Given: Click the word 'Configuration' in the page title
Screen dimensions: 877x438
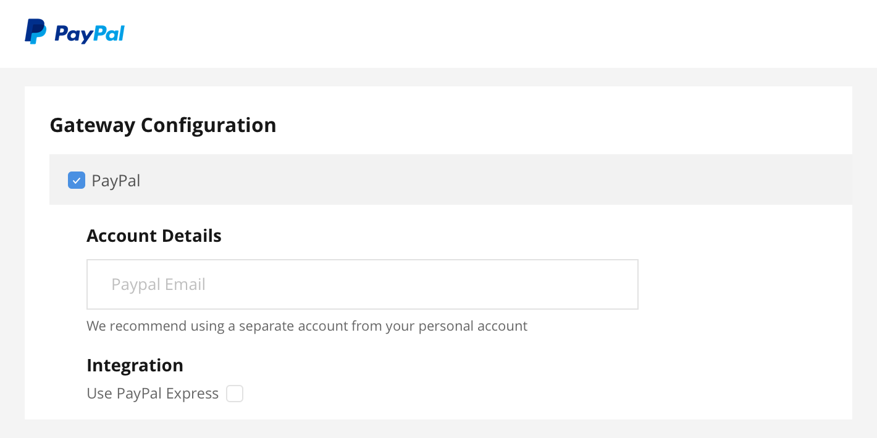Looking at the screenshot, I should 209,126.
